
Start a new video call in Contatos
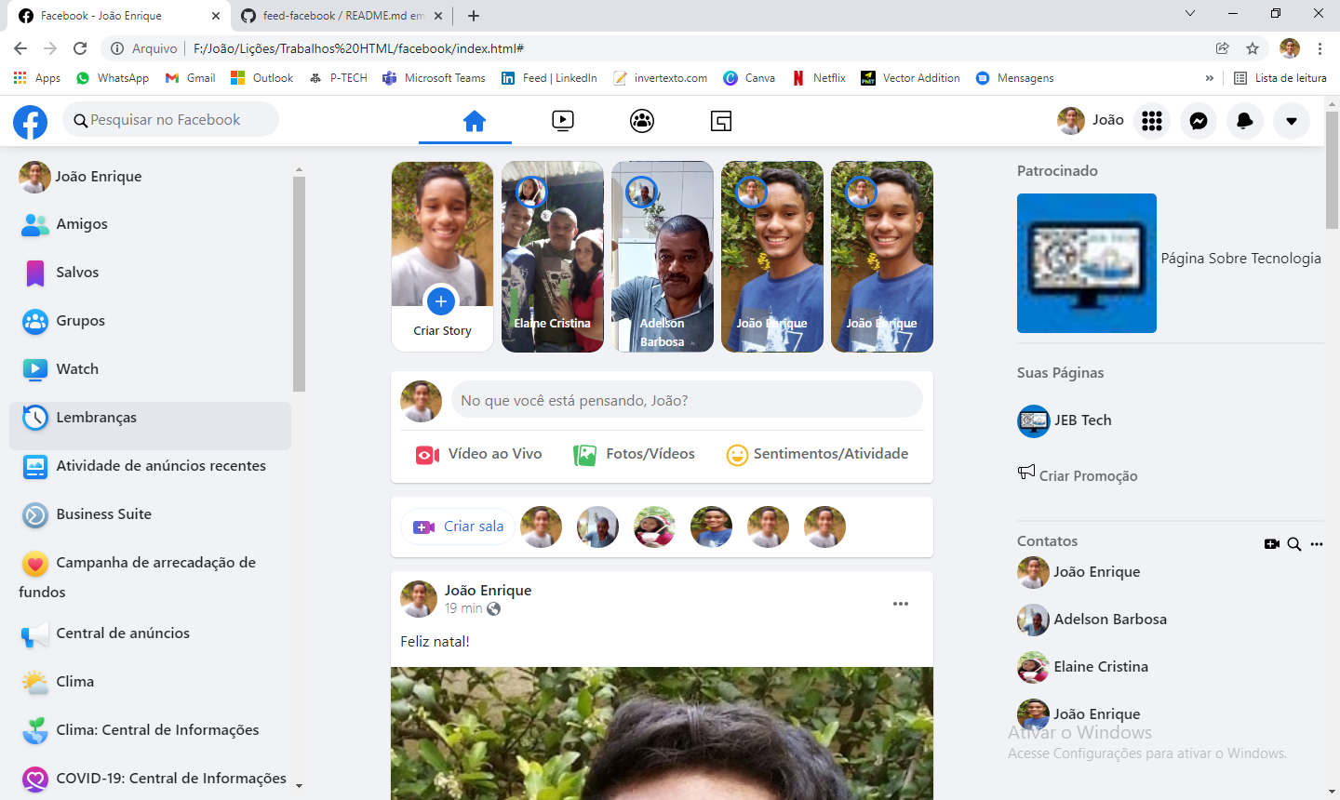click(1271, 544)
